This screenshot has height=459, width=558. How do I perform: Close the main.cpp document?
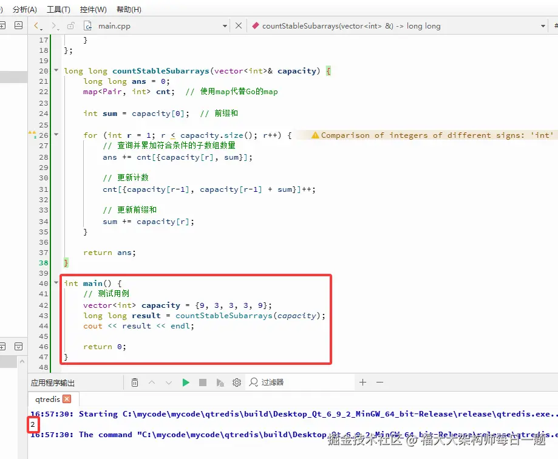coord(239,25)
